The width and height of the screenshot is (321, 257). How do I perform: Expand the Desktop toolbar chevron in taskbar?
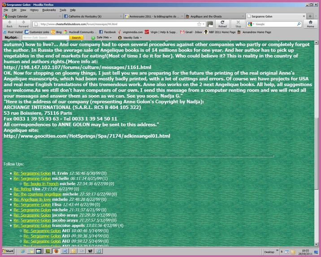[x=277, y=250]
